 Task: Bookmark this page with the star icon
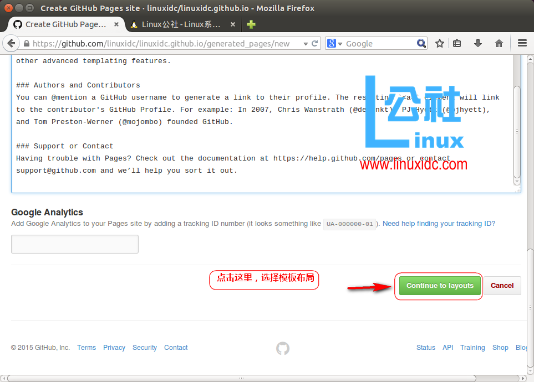click(x=440, y=44)
